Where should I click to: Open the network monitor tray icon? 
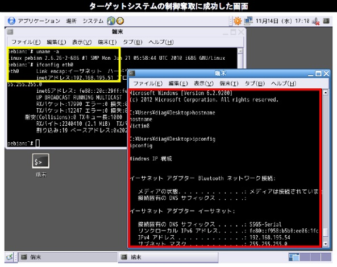point(248,20)
